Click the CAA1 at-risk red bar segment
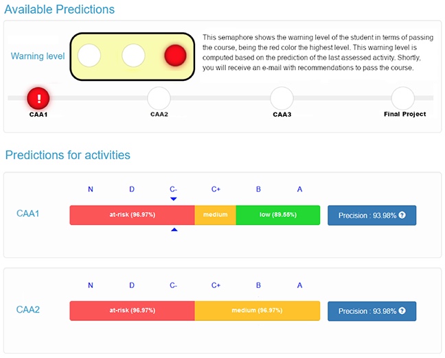445x358 pixels. (x=132, y=215)
